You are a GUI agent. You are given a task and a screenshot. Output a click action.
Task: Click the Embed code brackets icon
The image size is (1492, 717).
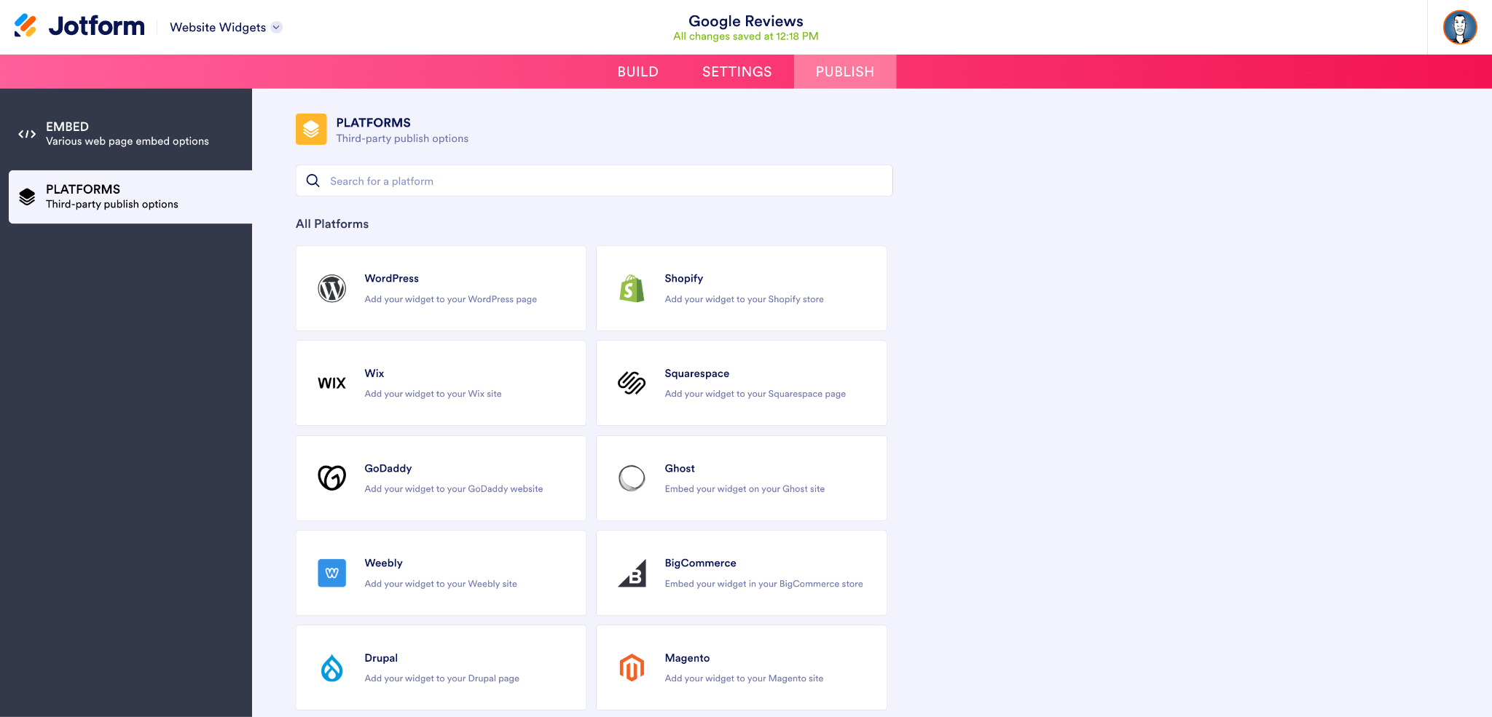[27, 134]
